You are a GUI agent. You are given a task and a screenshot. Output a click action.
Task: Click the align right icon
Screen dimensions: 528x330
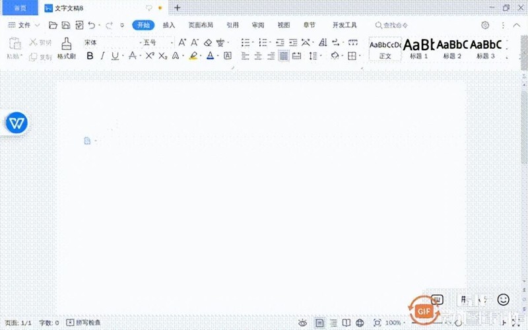pos(271,55)
